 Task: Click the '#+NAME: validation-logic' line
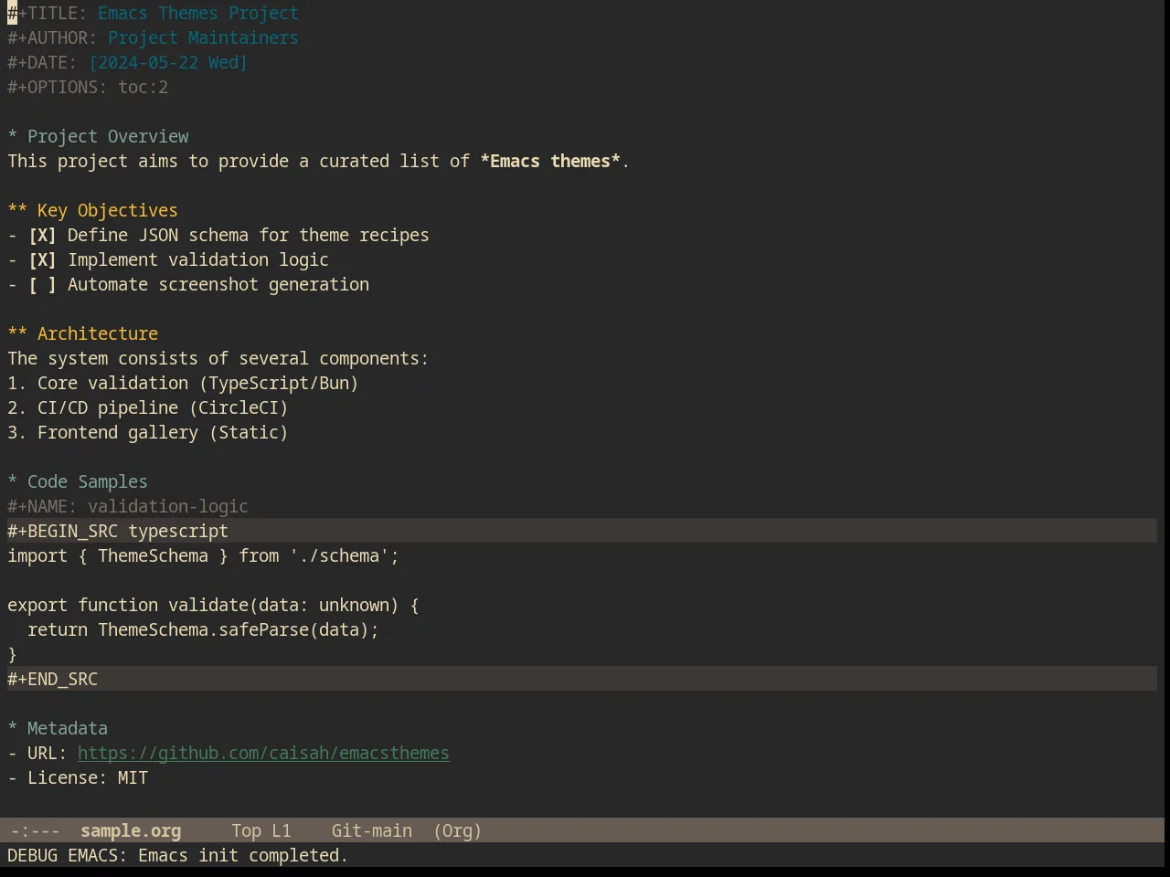tap(128, 507)
